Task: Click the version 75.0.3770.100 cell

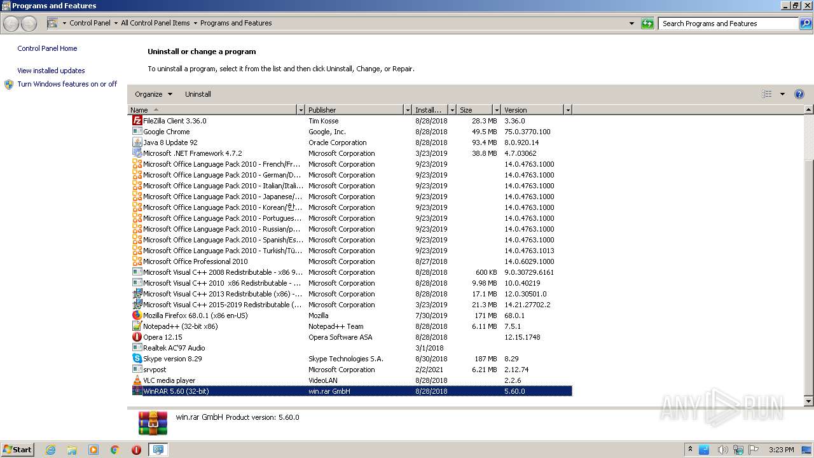Action: click(527, 132)
